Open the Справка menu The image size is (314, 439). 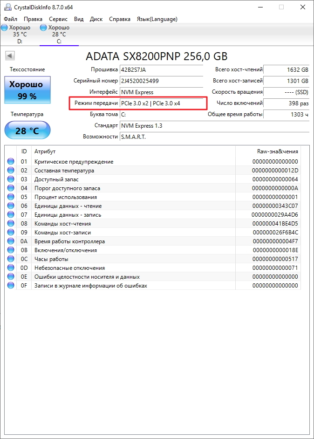[120, 19]
